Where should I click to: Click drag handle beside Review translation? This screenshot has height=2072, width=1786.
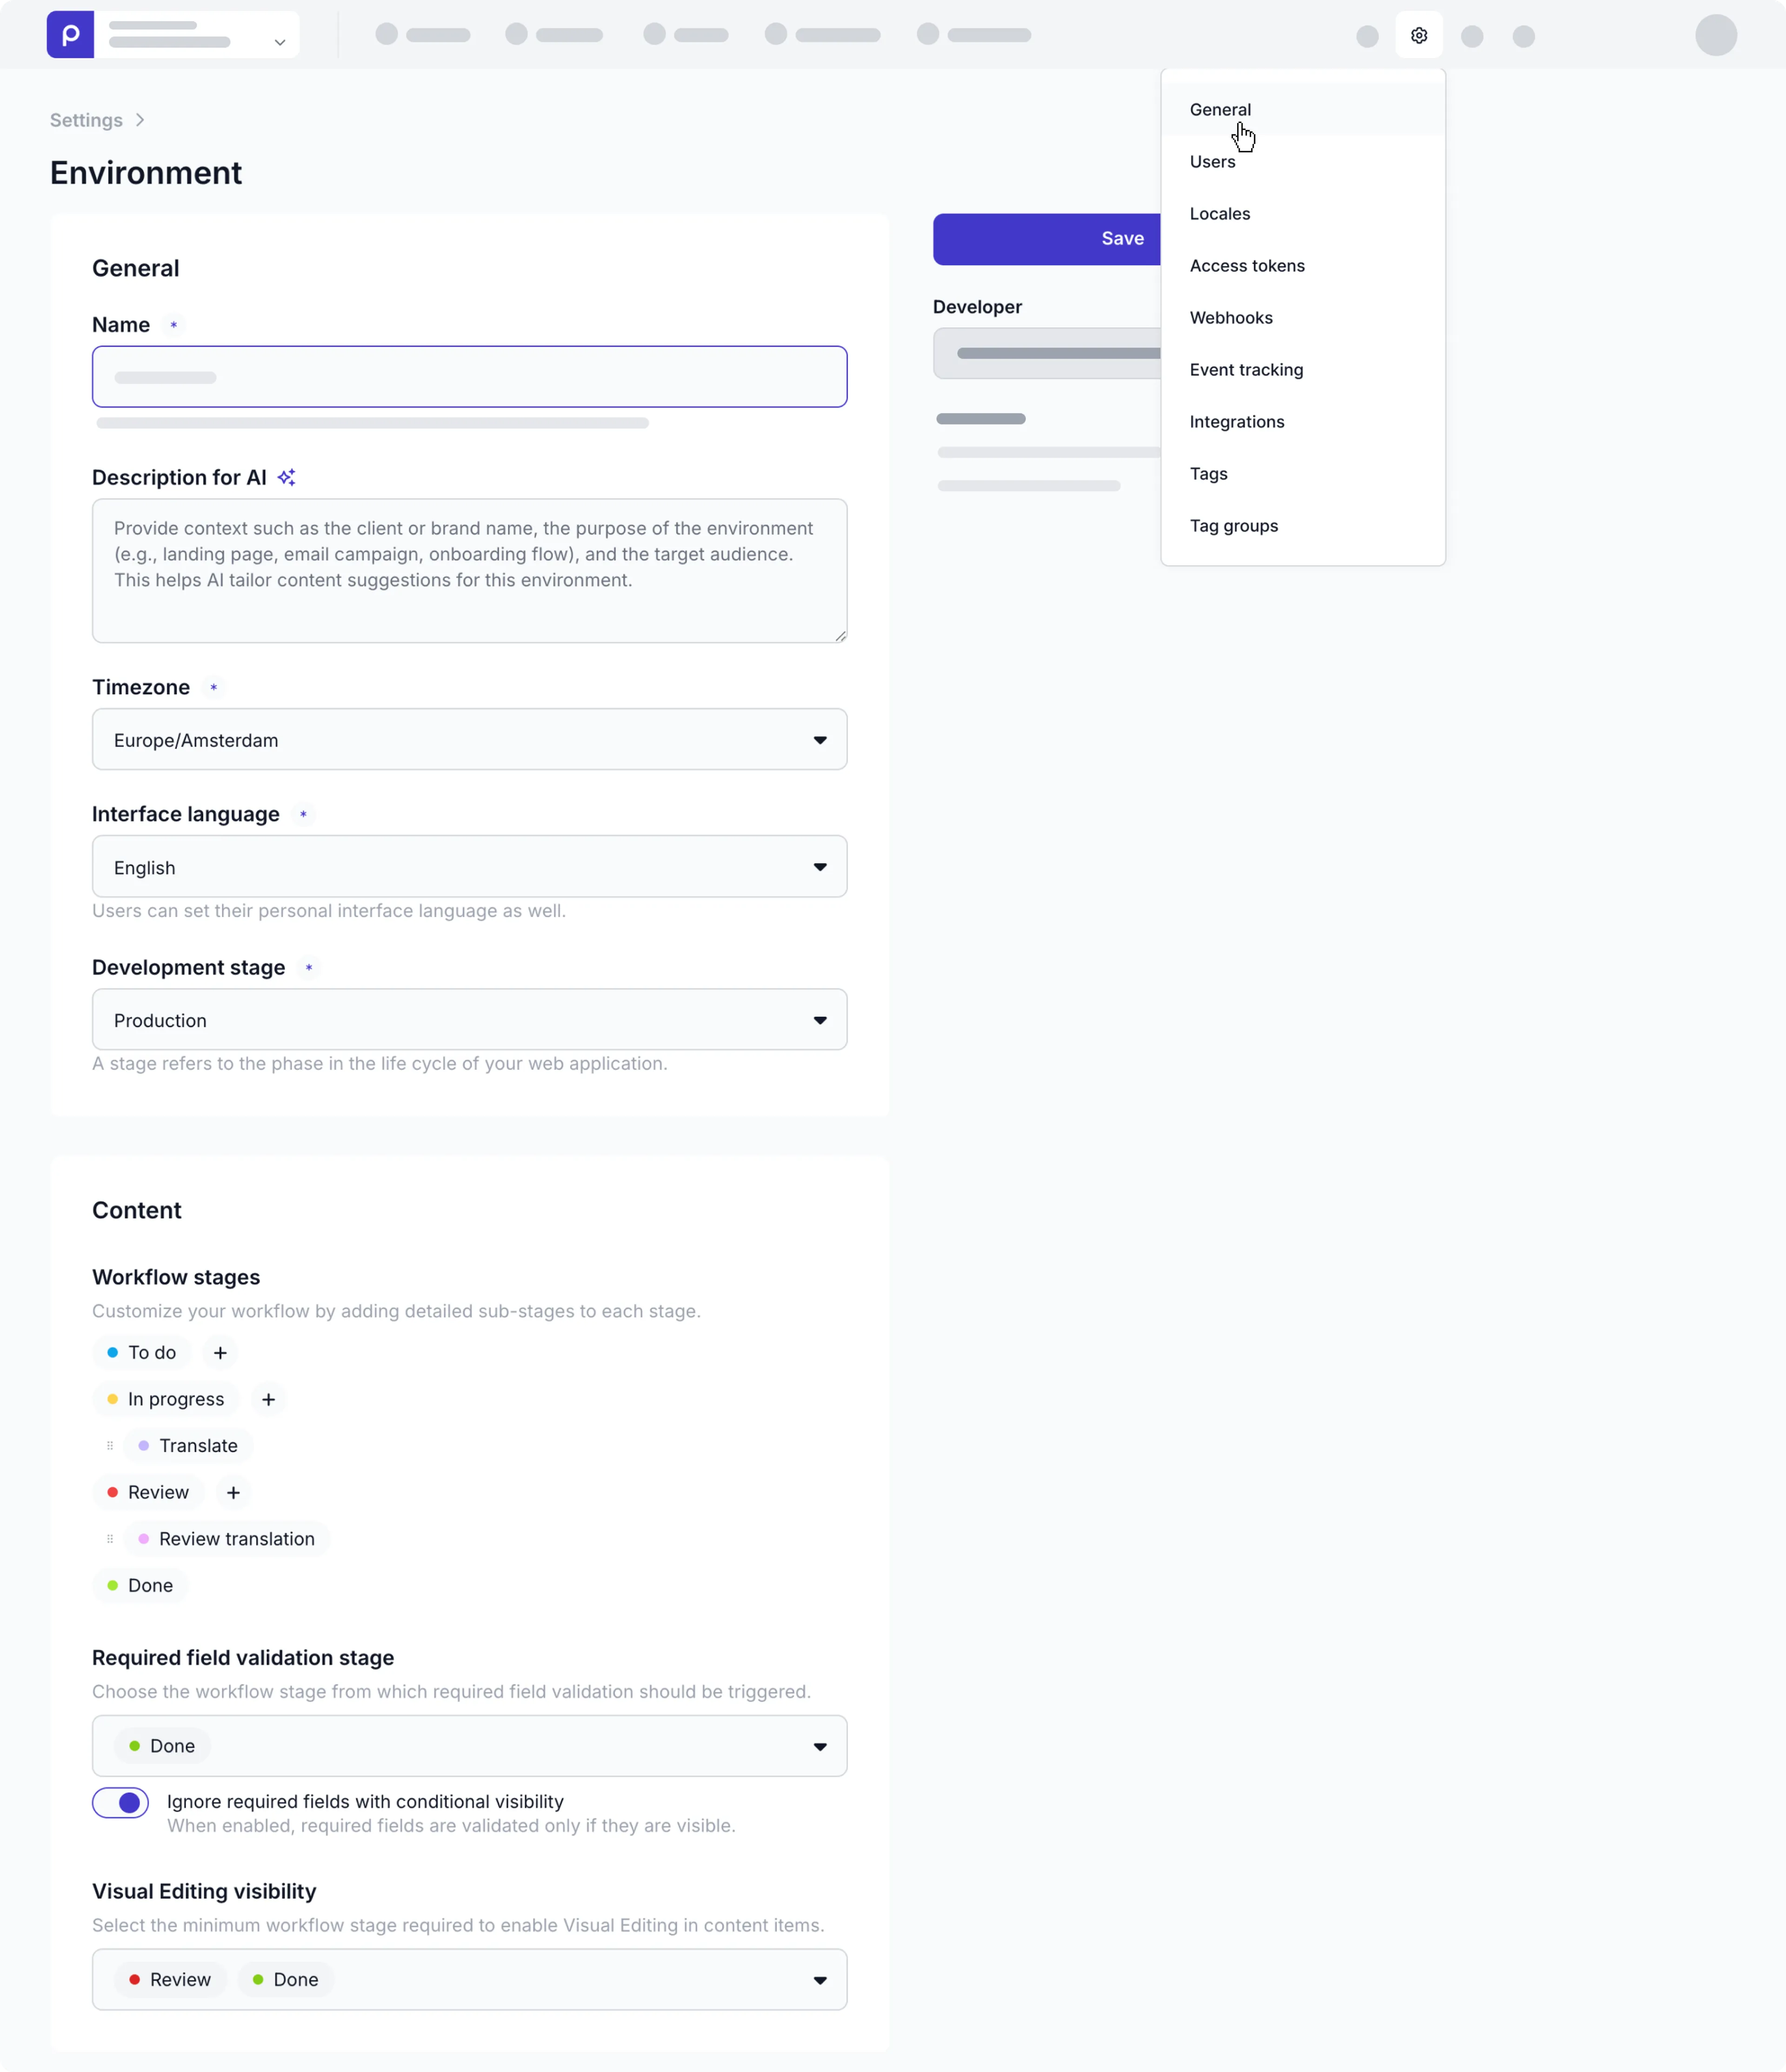(x=110, y=1539)
